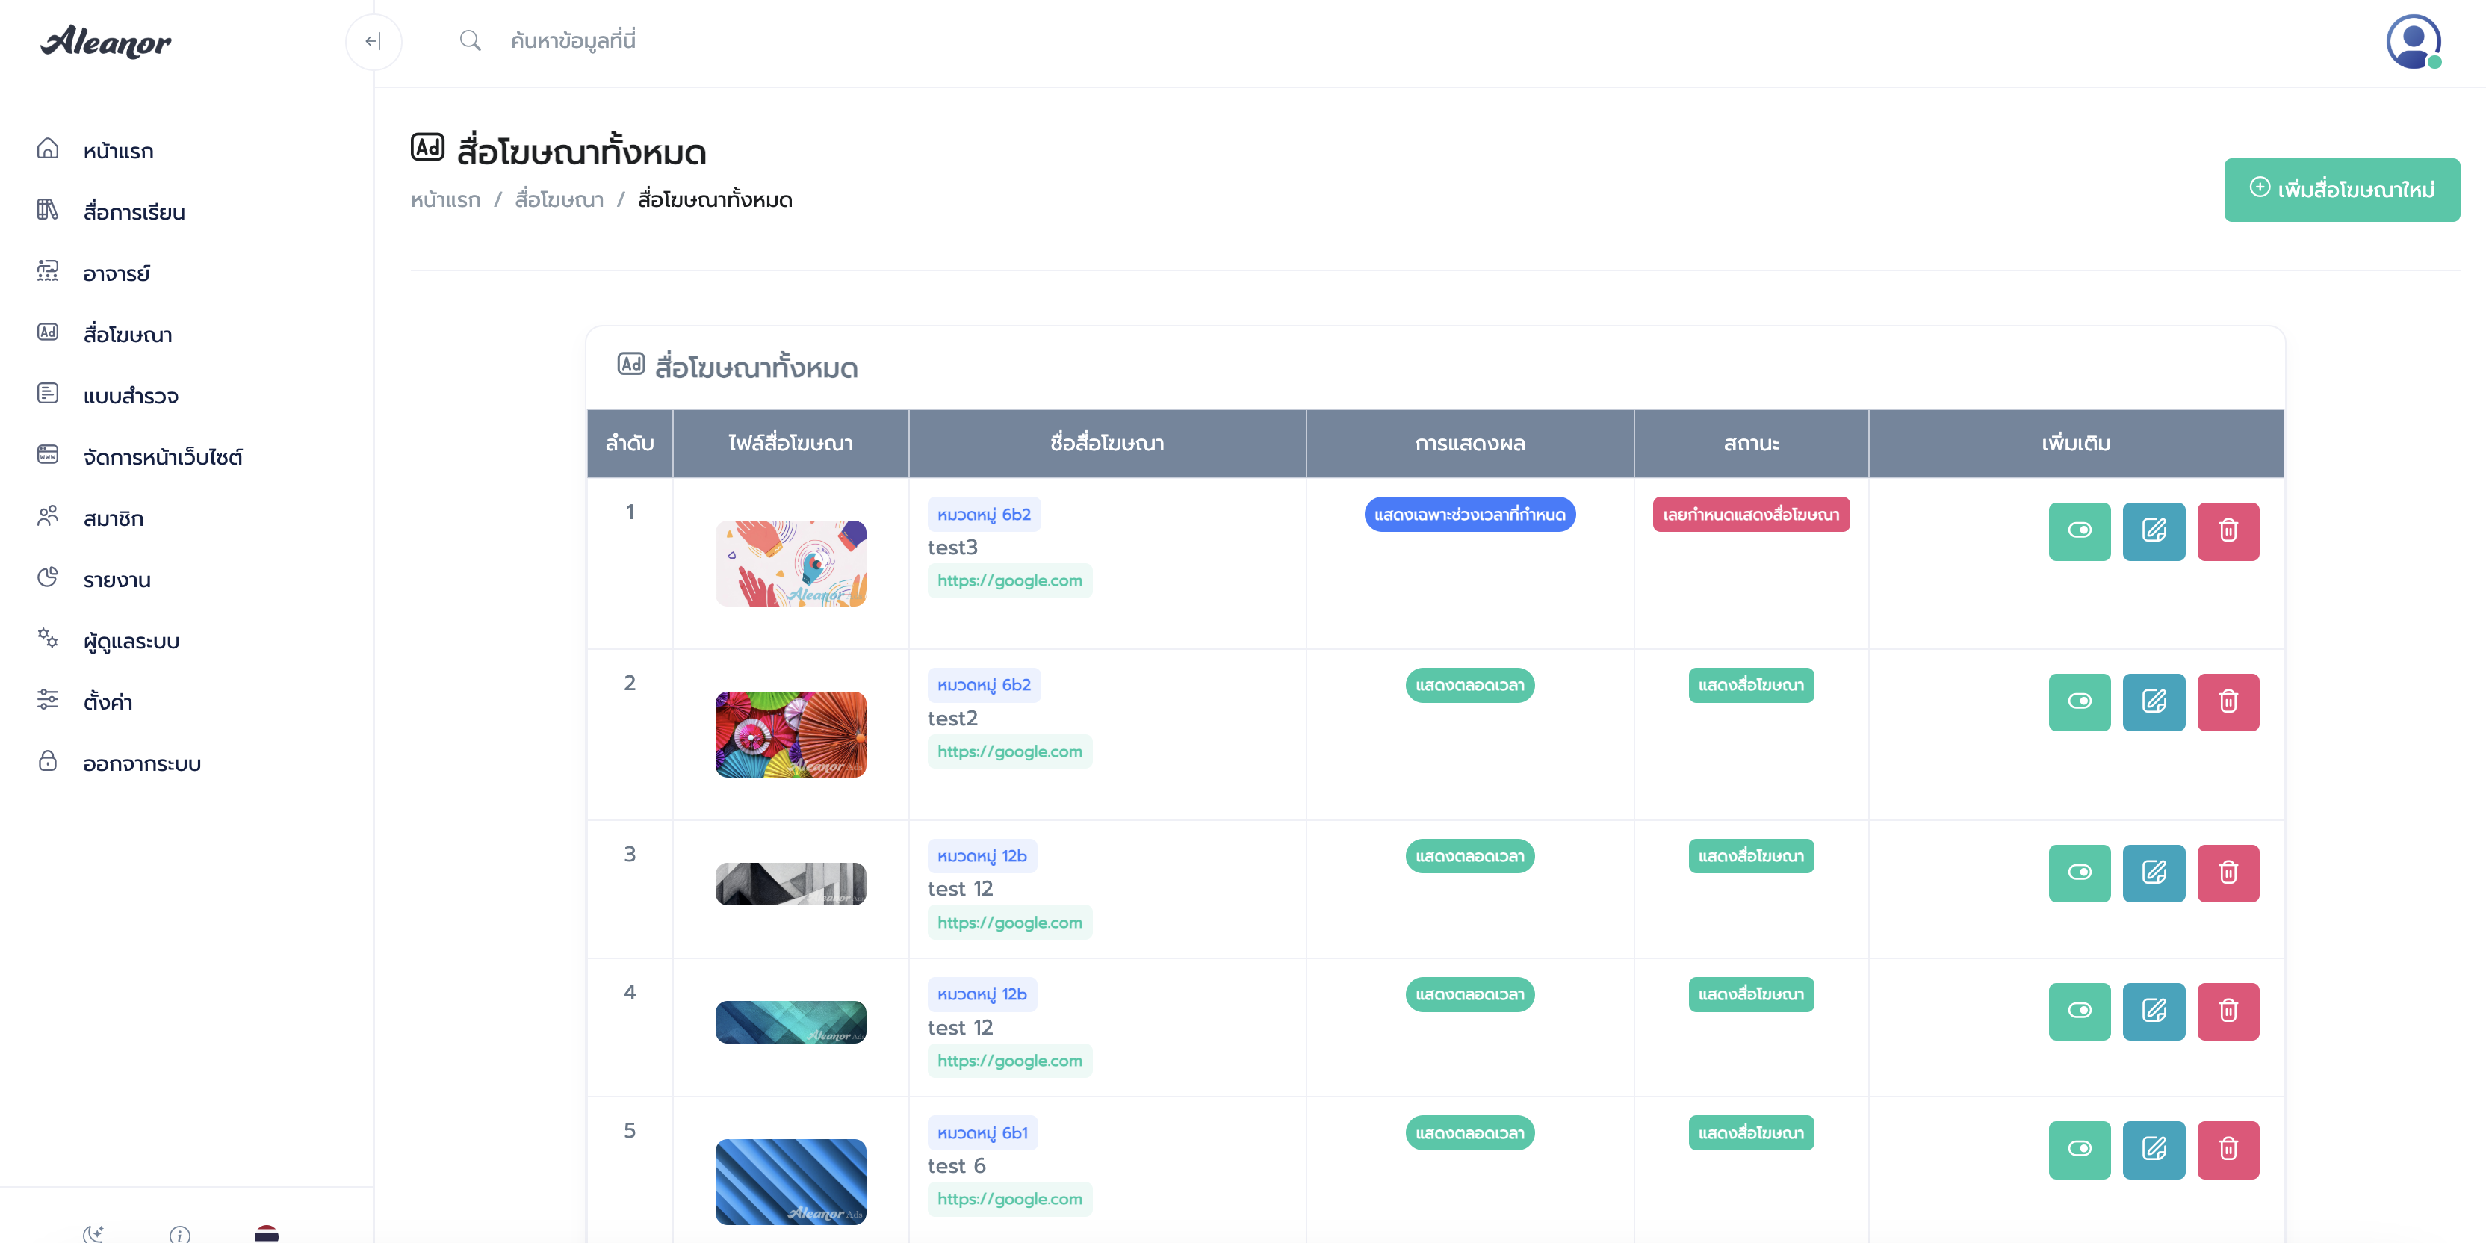Edit the test2 advertisement
The image size is (2486, 1243).
click(x=2153, y=701)
